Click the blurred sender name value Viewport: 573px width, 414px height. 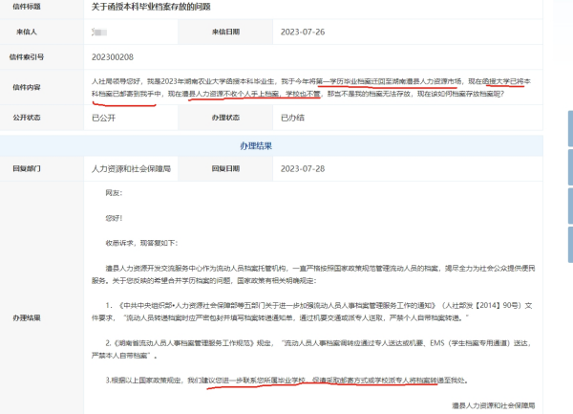coord(99,33)
